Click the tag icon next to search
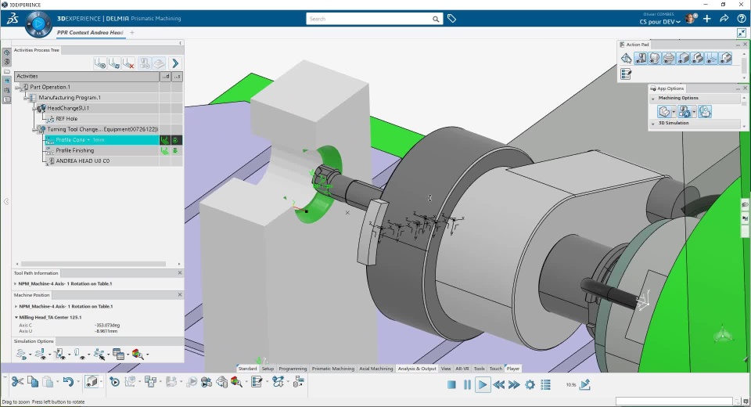751x407 pixels. coord(451,19)
